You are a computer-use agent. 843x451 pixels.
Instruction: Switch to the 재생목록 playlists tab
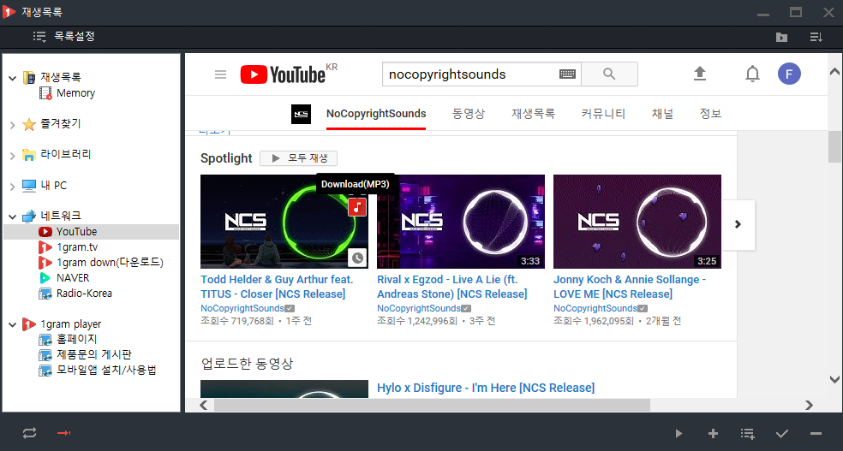(534, 114)
